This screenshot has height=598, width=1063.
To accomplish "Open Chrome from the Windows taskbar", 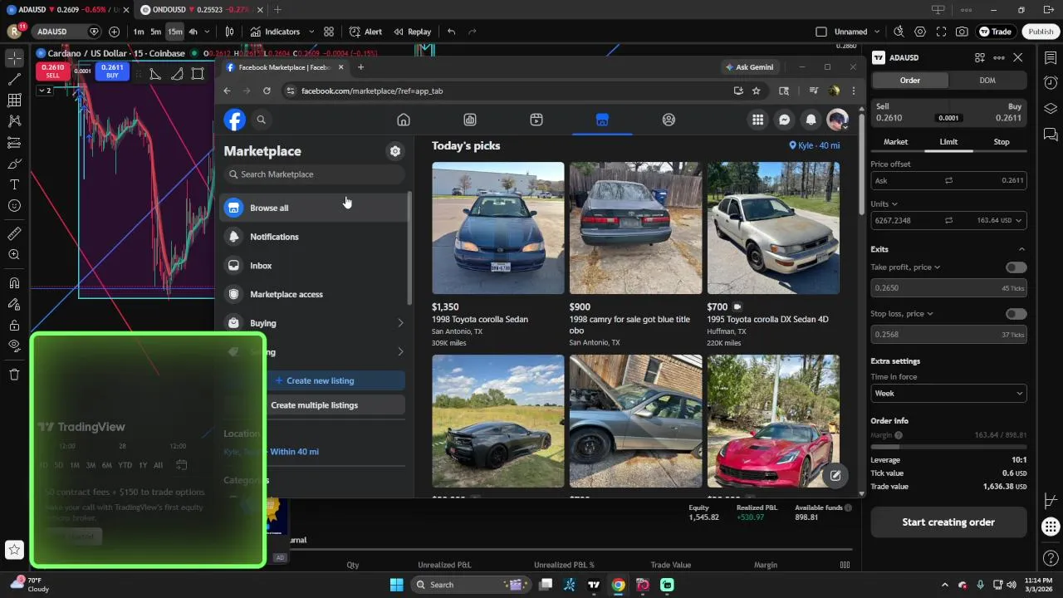I will pos(618,585).
